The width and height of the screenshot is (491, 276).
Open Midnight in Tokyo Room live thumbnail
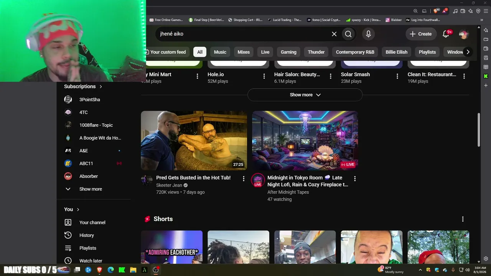coord(305,141)
